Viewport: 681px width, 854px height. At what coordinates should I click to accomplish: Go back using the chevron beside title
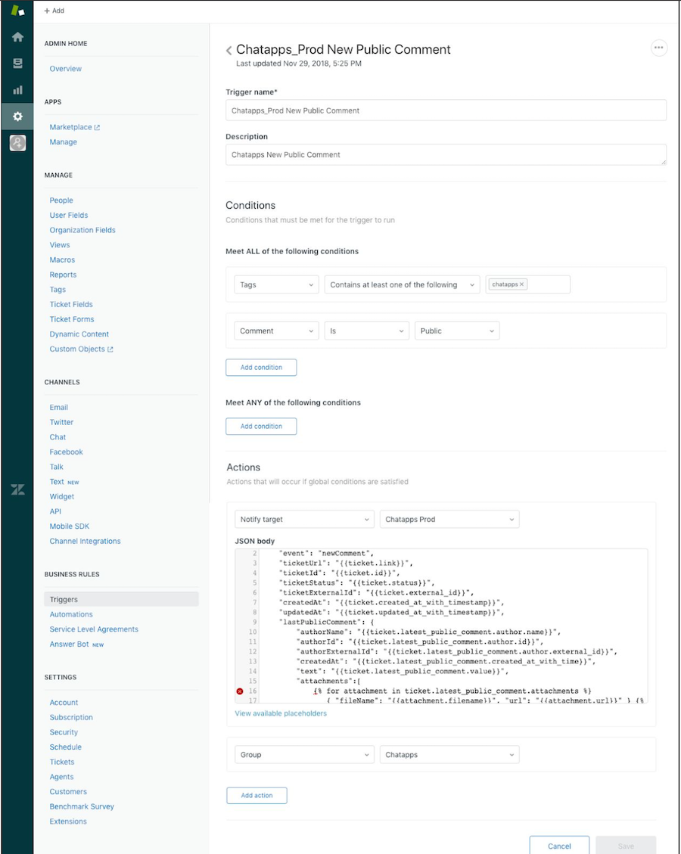tap(229, 51)
